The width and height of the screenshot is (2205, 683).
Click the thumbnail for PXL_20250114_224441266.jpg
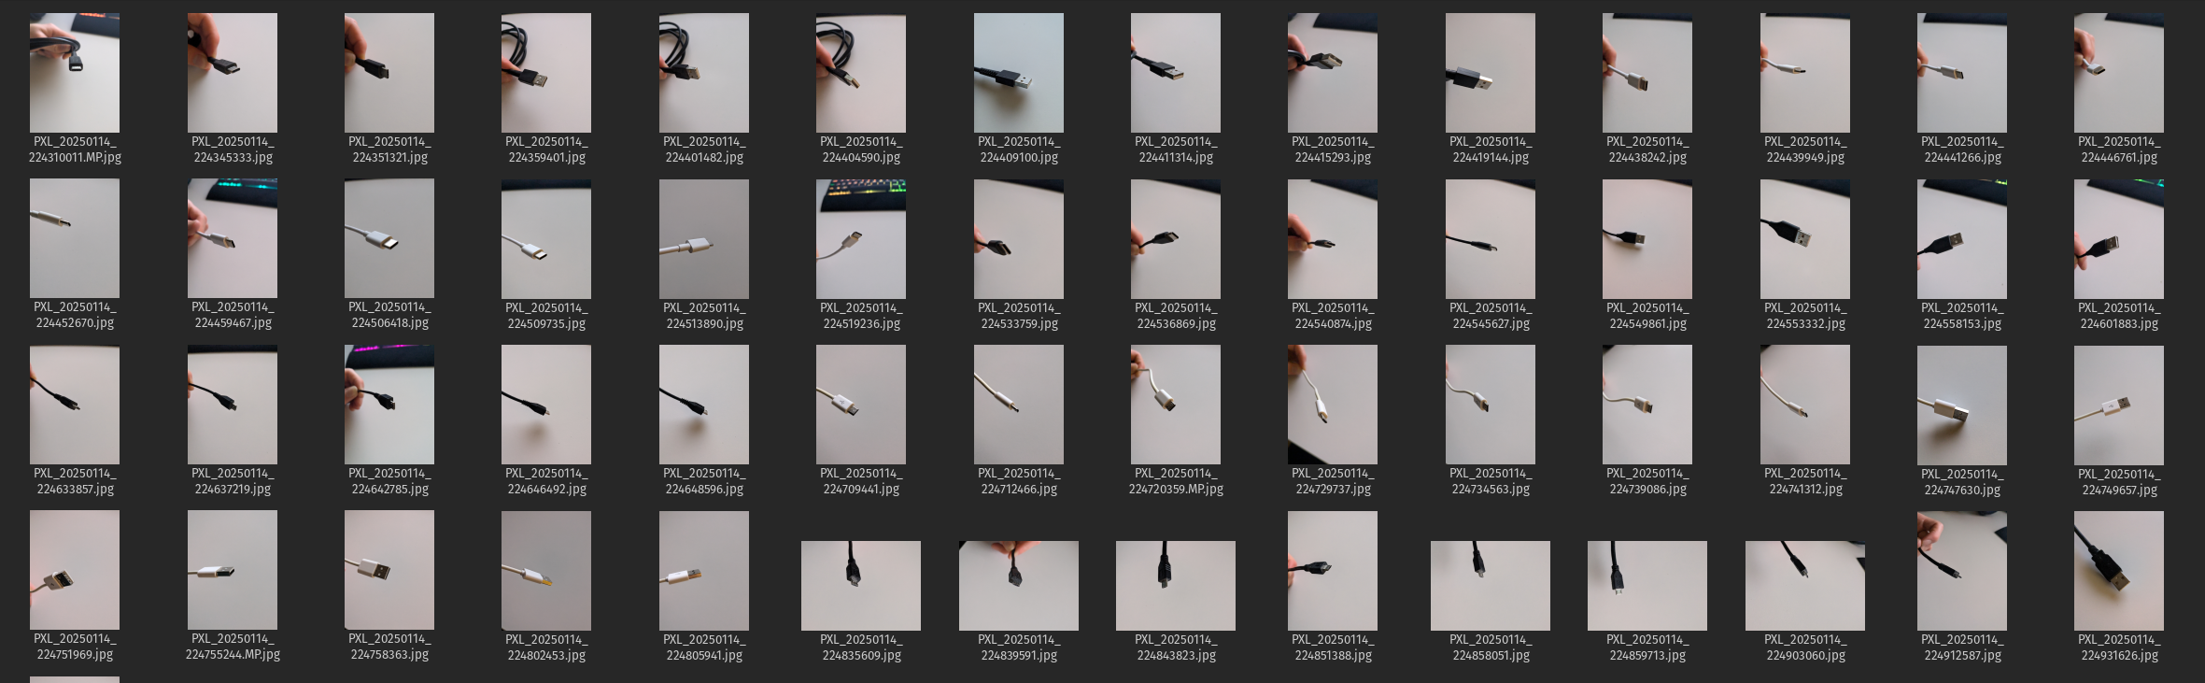(1962, 73)
